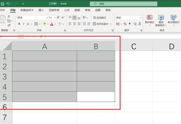The image size is (181, 124).
Task: Click Increase Font Size icon
Action: pyautogui.click(x=58, y=18)
